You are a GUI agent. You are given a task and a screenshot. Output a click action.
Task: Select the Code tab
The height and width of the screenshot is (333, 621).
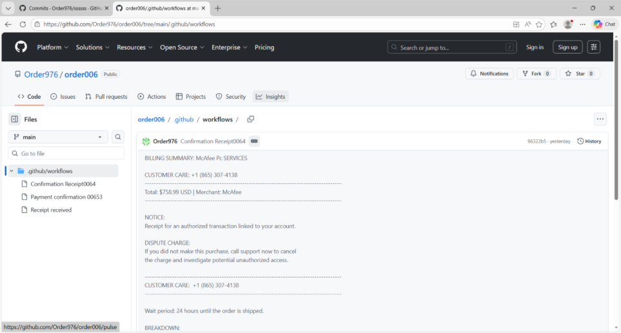[29, 96]
